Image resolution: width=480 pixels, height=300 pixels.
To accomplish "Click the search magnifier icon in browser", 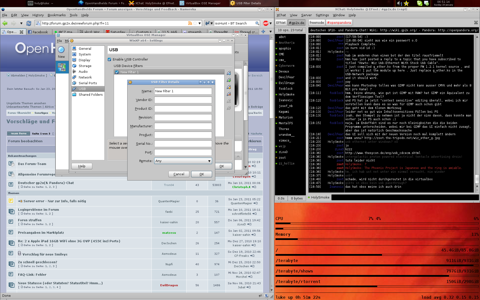I will [x=257, y=23].
